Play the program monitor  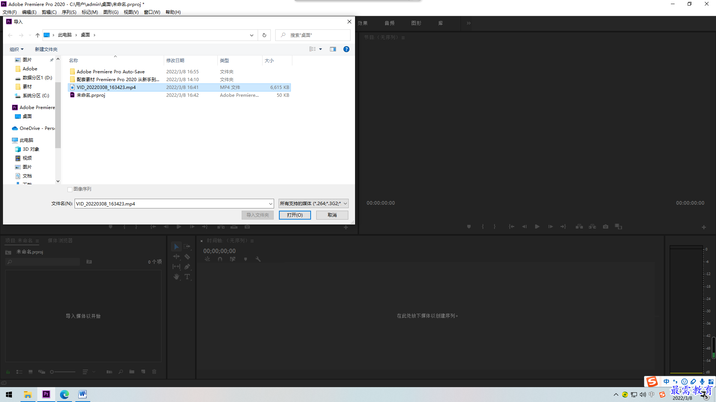pos(537,227)
